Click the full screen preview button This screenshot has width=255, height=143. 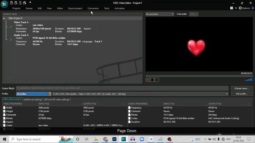click(157, 80)
